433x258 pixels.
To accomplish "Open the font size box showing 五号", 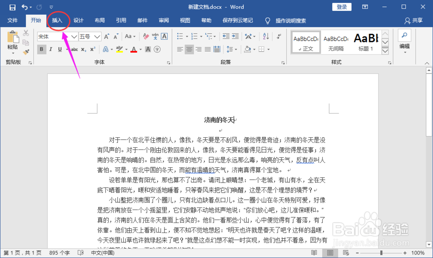I will [x=90, y=37].
